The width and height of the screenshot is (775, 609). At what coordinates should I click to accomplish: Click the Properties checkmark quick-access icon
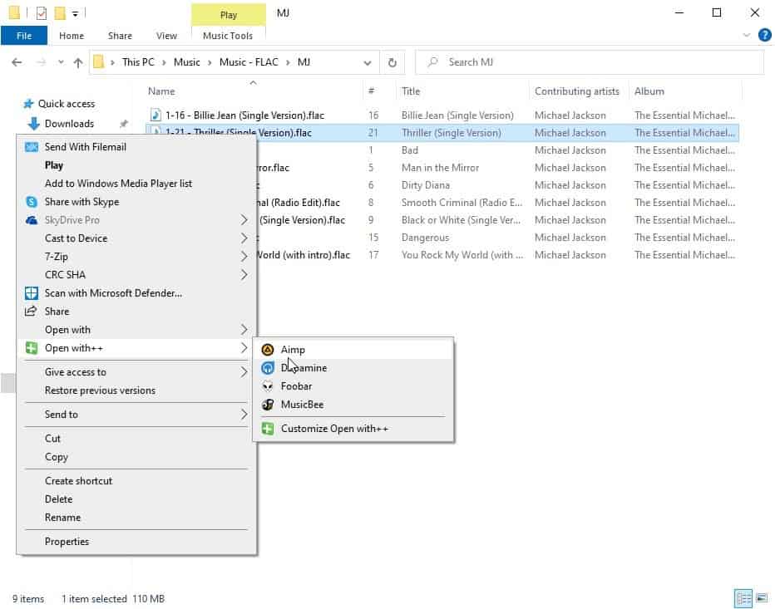click(x=42, y=12)
